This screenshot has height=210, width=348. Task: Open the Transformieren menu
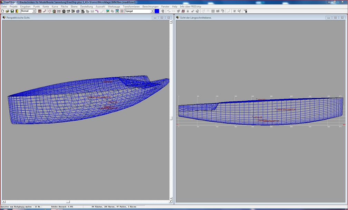pos(131,7)
